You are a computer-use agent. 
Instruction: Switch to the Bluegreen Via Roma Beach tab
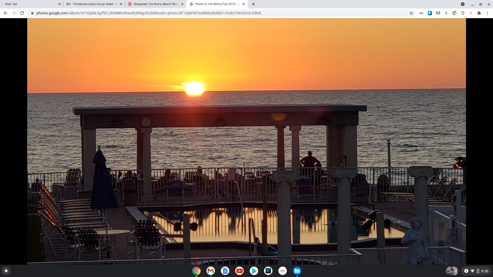pos(154,4)
